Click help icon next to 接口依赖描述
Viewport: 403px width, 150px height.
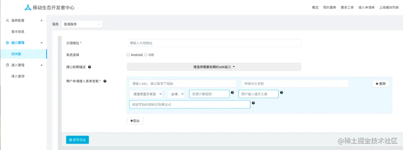90,67
